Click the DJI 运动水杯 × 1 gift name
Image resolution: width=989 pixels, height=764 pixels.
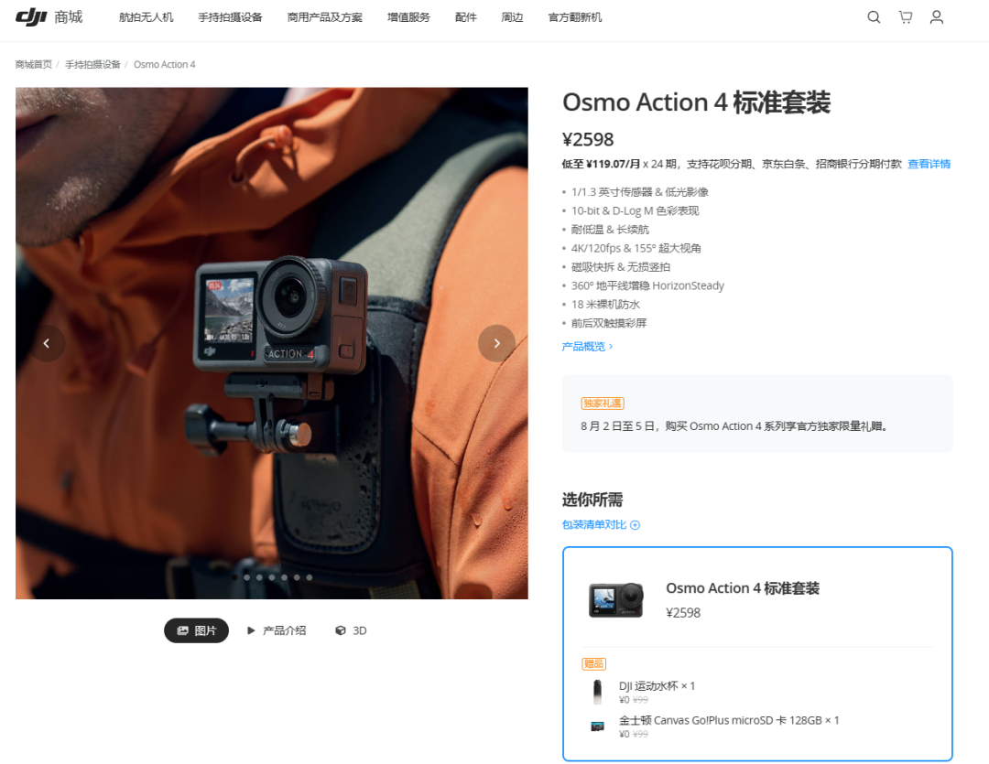pos(657,686)
